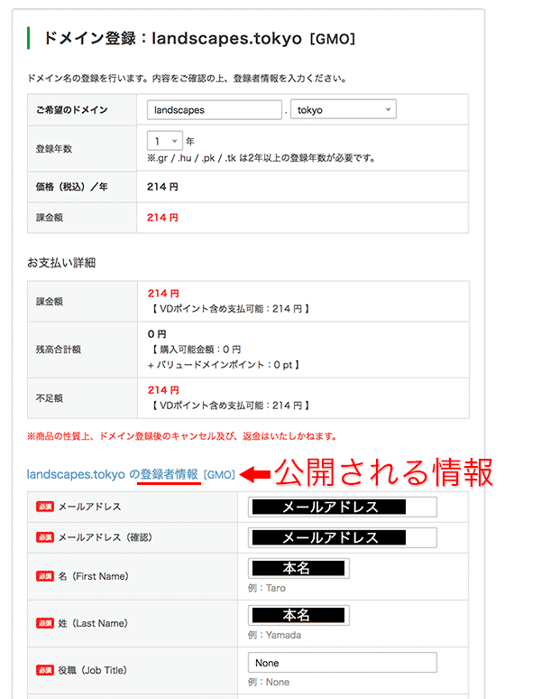
Task: Click the 例：None example text
Action: (269, 682)
